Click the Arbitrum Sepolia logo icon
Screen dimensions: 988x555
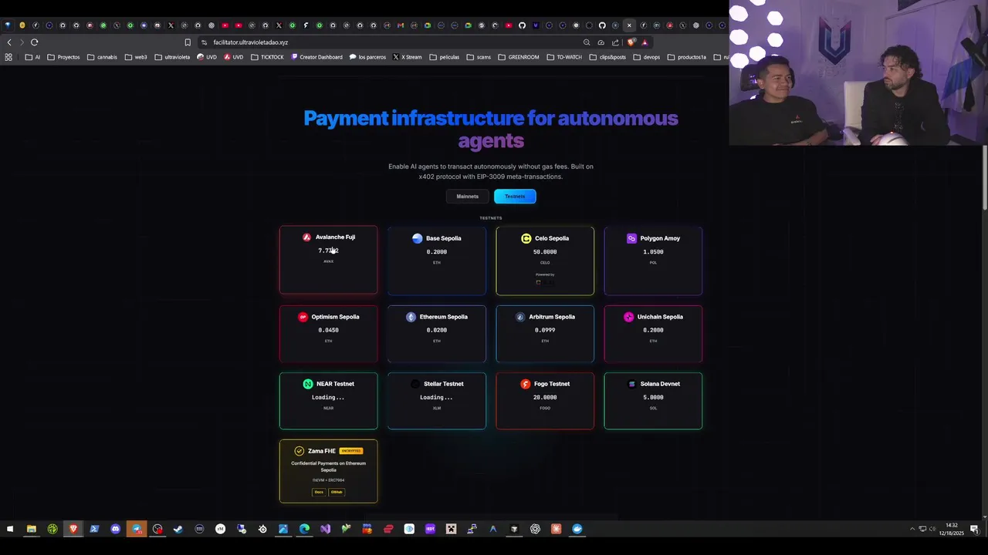[519, 317]
